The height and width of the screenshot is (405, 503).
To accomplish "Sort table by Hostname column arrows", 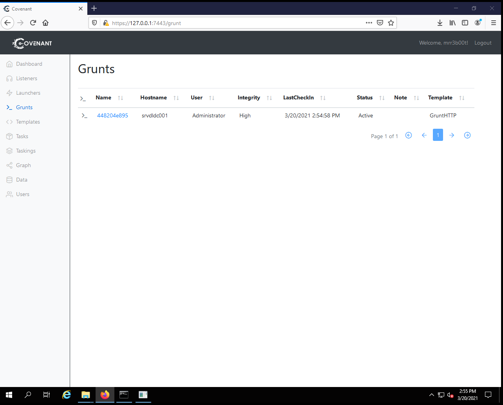I will 176,98.
